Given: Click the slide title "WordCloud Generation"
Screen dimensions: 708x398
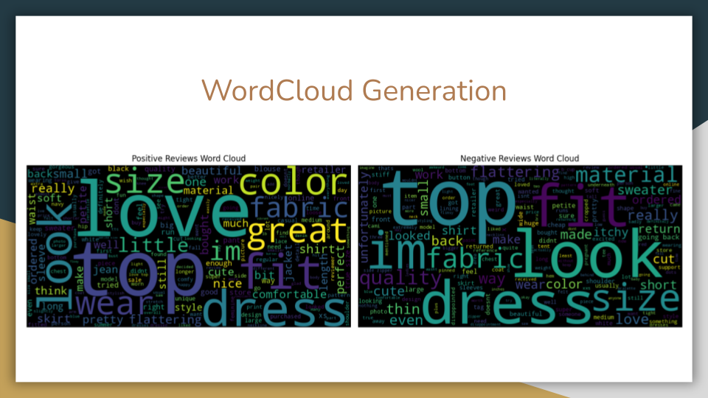Looking at the screenshot, I should coord(353,91).
